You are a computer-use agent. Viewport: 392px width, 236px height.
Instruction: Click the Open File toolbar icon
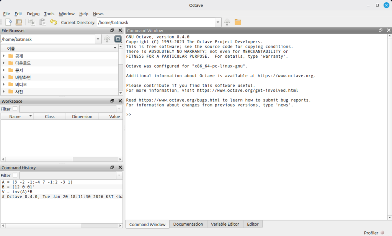[19, 22]
